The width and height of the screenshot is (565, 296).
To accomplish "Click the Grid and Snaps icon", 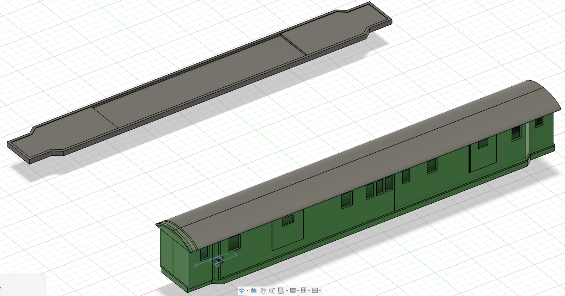I will [304, 290].
